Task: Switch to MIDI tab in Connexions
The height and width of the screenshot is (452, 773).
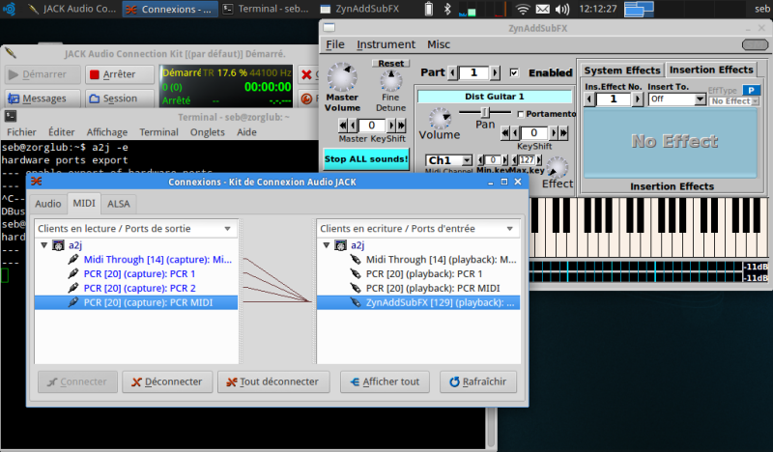Action: pos(84,204)
